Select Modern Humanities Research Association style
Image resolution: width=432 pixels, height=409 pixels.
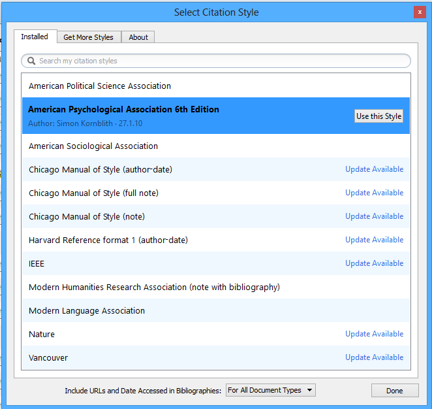coord(216,287)
